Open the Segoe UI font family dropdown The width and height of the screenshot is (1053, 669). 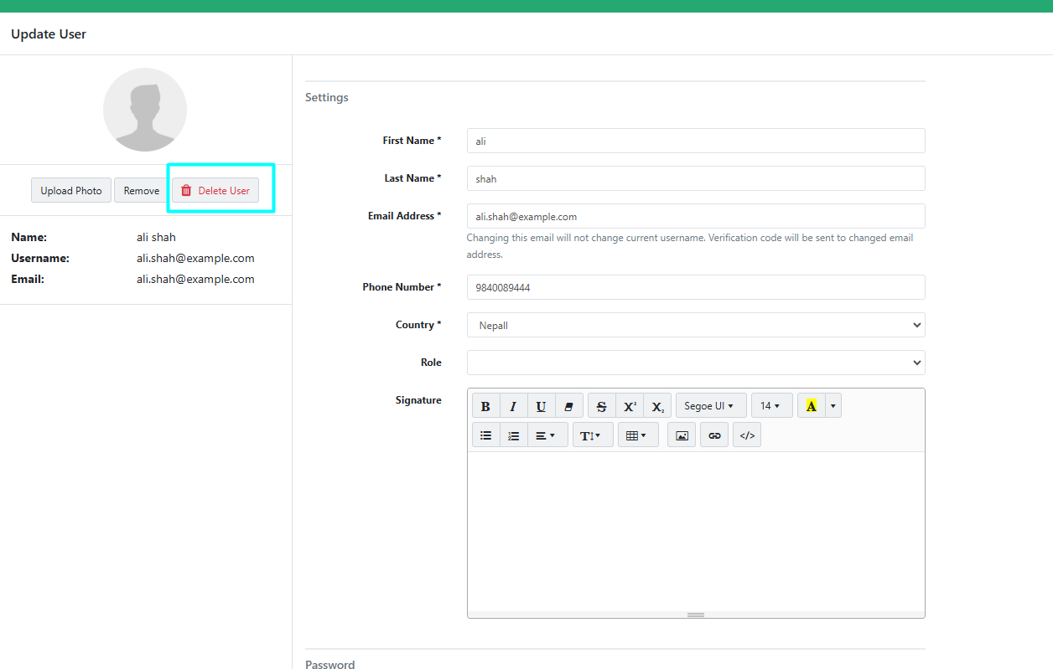[x=711, y=406]
